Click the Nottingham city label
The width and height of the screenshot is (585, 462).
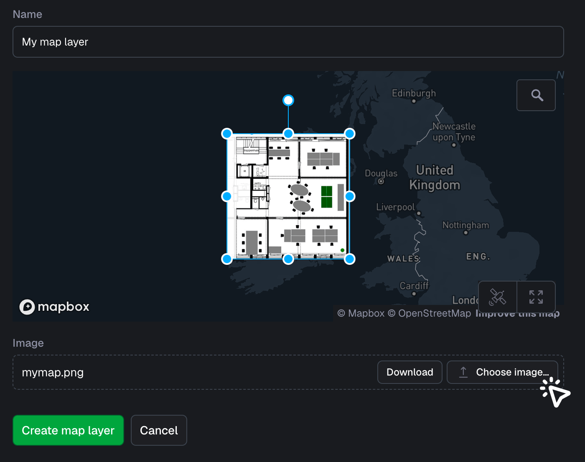(465, 225)
